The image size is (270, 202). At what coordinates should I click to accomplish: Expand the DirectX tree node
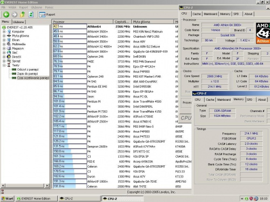click(4, 57)
